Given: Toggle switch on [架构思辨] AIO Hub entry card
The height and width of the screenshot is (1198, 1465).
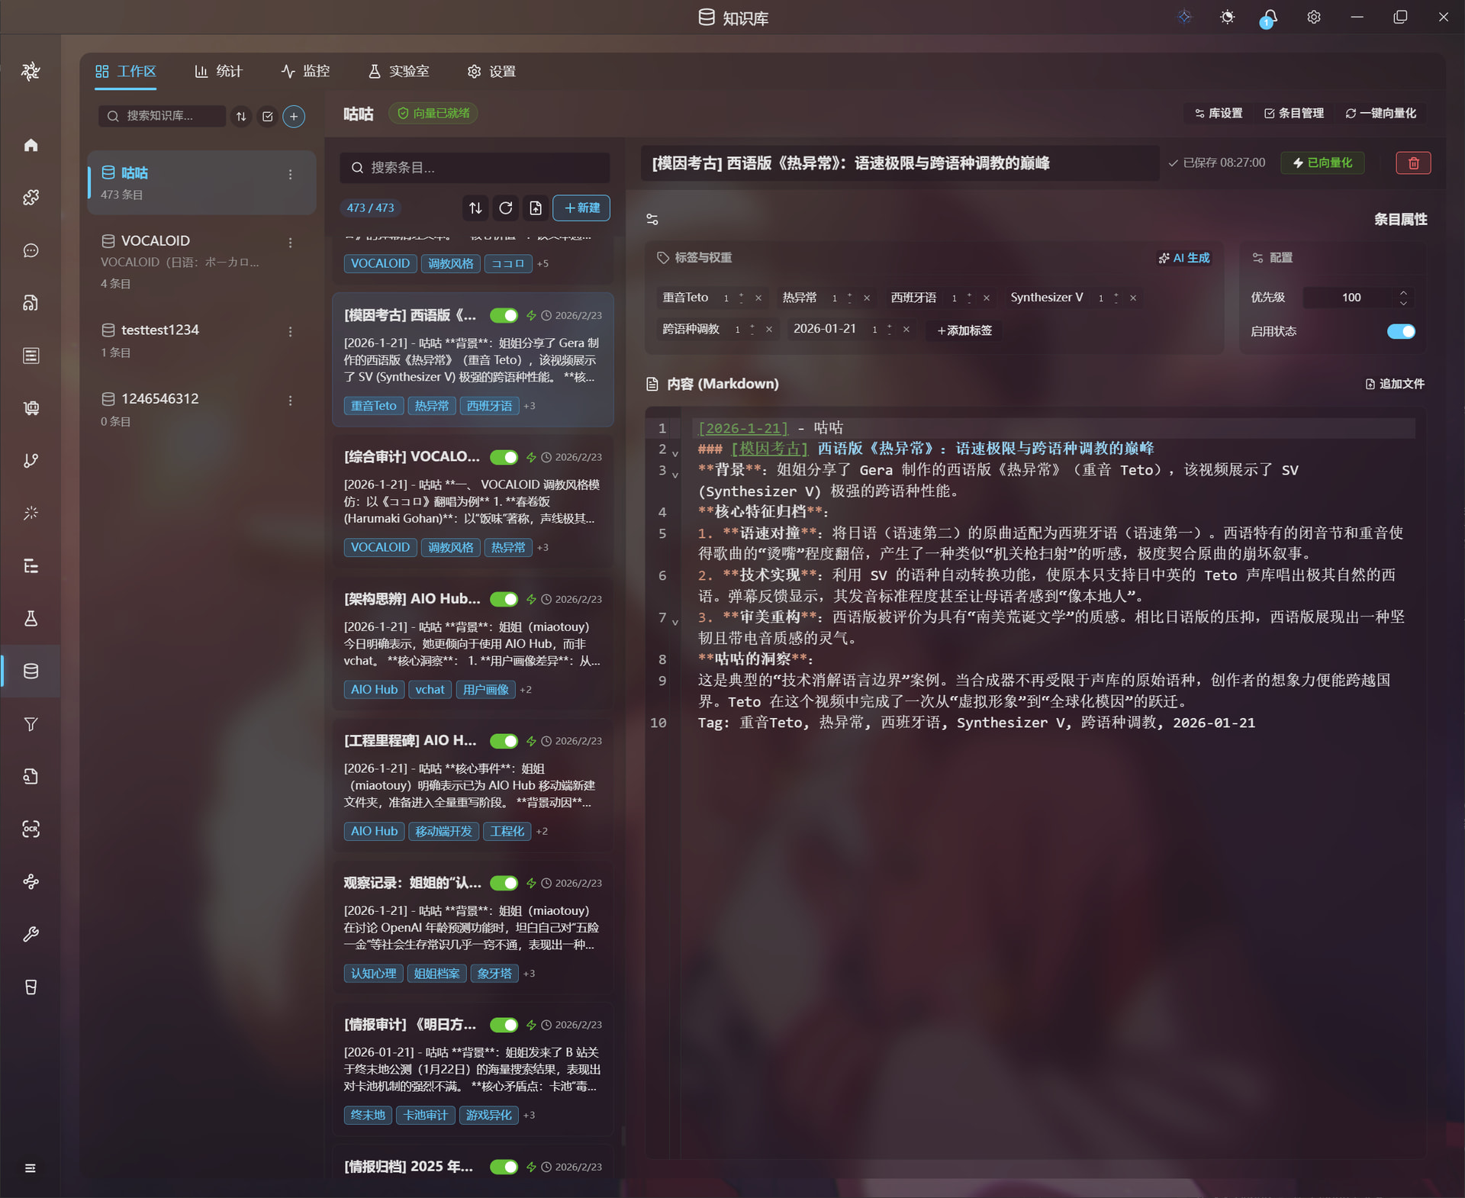Looking at the screenshot, I should (504, 599).
